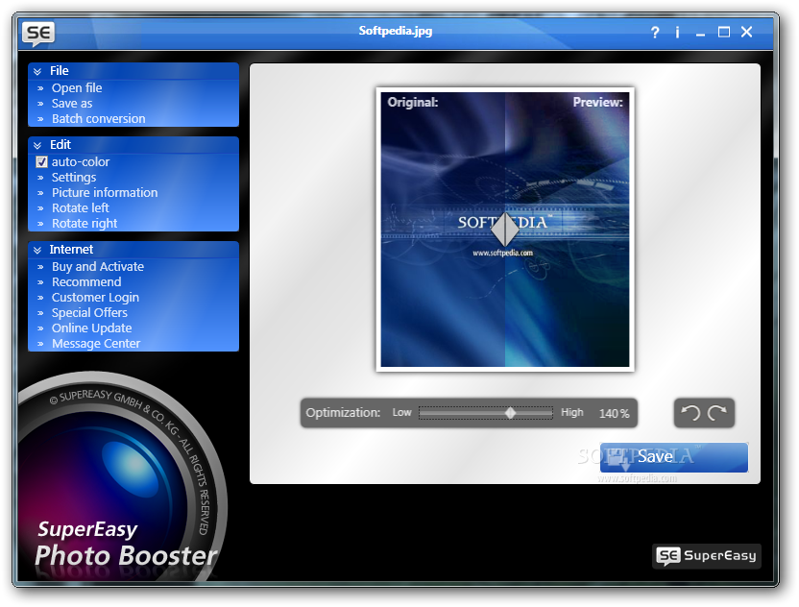Image resolution: width=799 pixels, height=607 pixels.
Task: Show Picture information
Action: 105,193
